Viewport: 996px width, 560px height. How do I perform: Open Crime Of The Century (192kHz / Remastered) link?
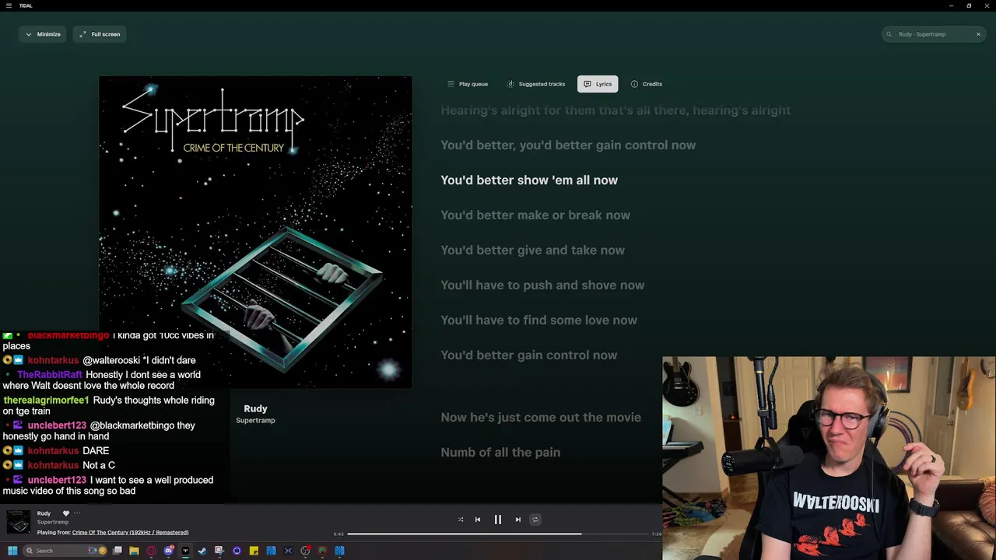[130, 533]
